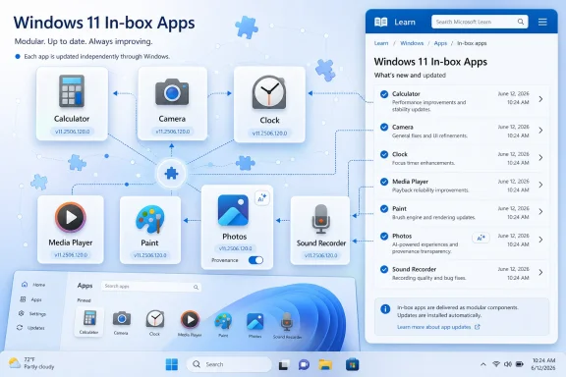Click the Clock row checkmark
The width and height of the screenshot is (566, 377).
tap(384, 154)
